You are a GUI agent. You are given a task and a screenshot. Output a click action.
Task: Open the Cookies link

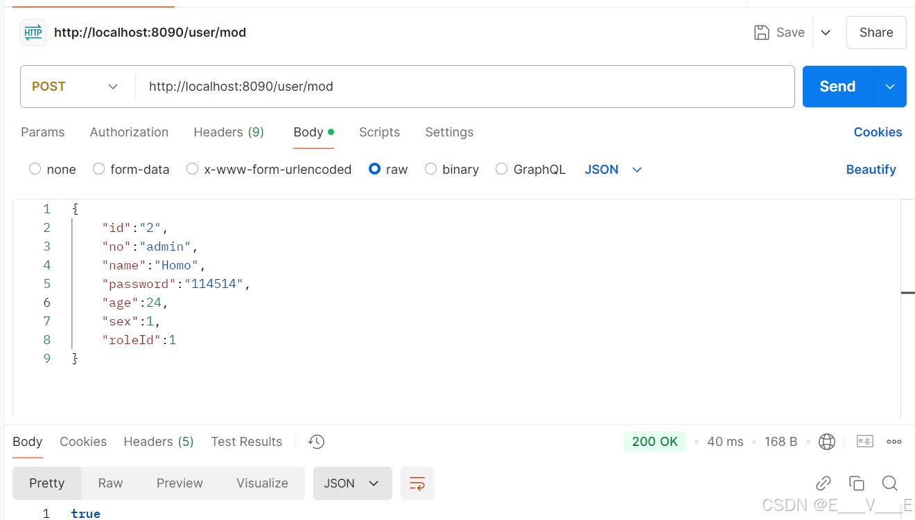coord(878,132)
